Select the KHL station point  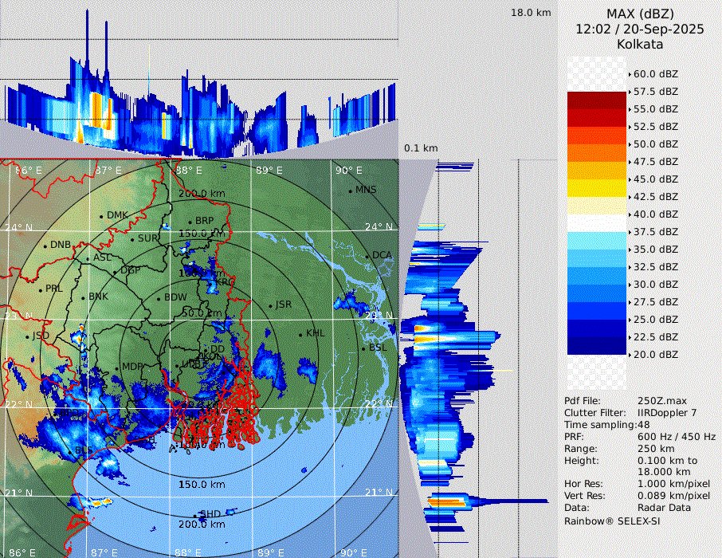coord(300,334)
